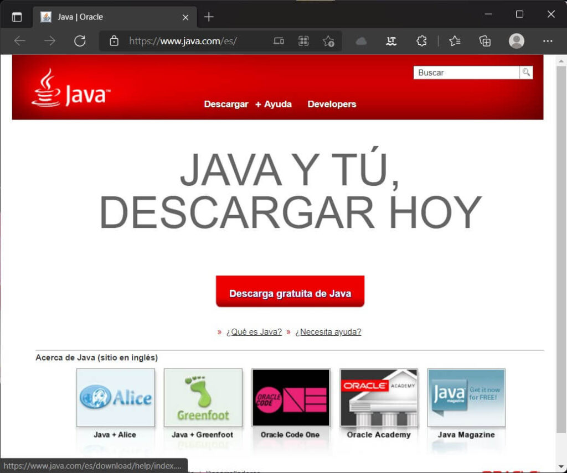Click the vertical page scrollbar
This screenshot has height=473, width=567.
(561, 249)
